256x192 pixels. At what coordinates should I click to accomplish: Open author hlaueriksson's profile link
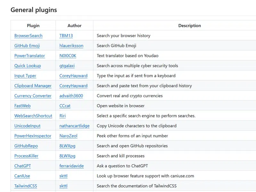click(x=71, y=45)
